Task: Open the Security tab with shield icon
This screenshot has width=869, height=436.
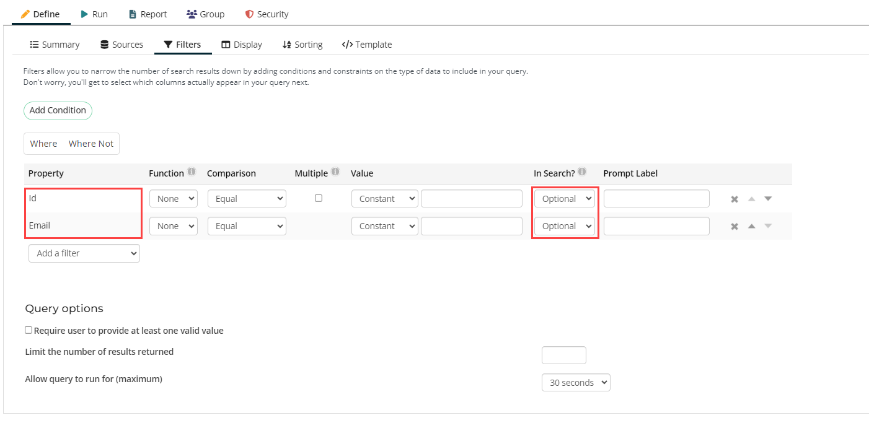Action: click(267, 14)
